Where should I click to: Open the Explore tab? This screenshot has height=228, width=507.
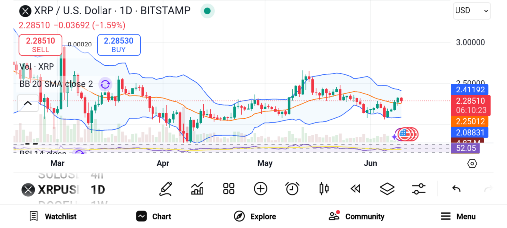255,216
